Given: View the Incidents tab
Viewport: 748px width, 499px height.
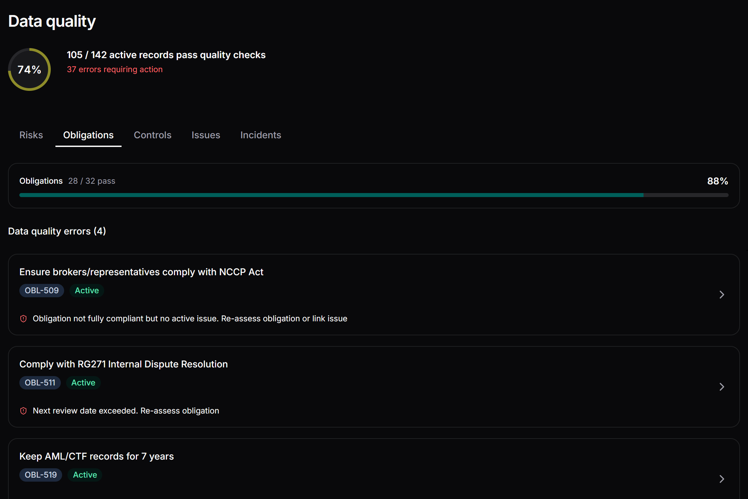Looking at the screenshot, I should click(261, 135).
